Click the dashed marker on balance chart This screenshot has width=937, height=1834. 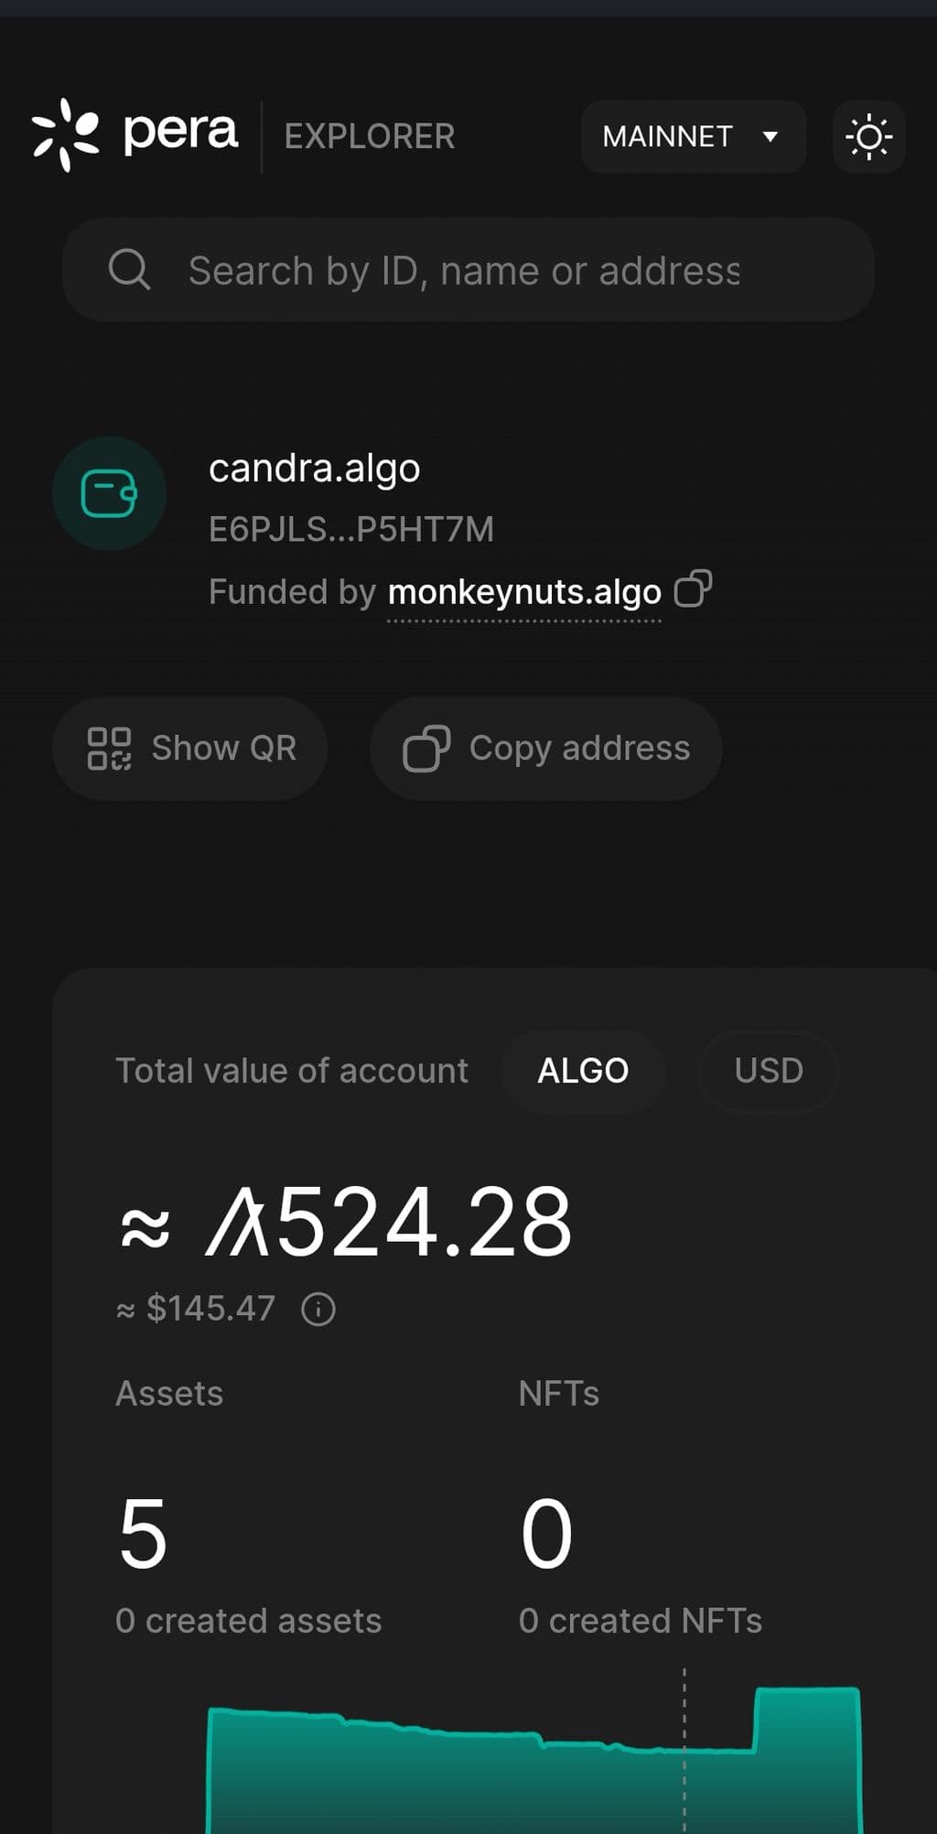(684, 1750)
